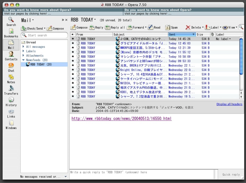The width and height of the screenshot is (246, 183).
Task: Click the Label toolbar button
Action: (212, 27)
